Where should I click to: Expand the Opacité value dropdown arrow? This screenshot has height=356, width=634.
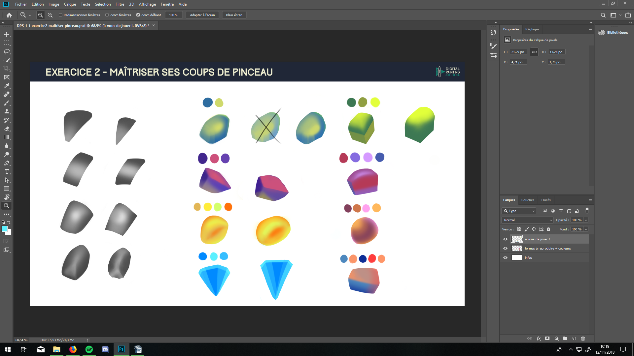(586, 220)
